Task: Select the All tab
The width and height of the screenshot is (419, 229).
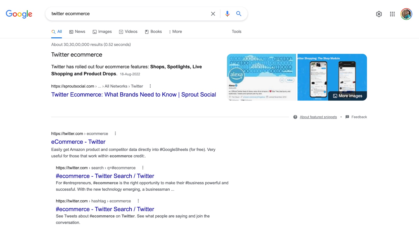Action: (x=57, y=32)
